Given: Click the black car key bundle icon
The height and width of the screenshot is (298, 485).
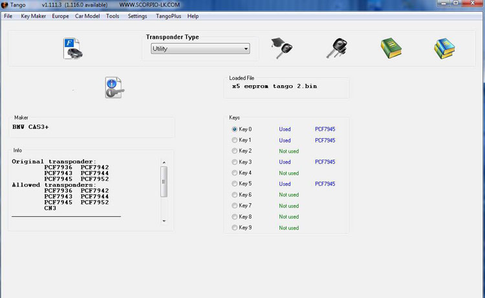Looking at the screenshot, I should (336, 48).
